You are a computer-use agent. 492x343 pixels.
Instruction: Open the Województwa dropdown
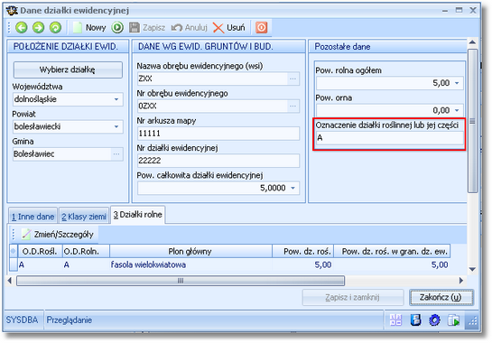click(116, 99)
